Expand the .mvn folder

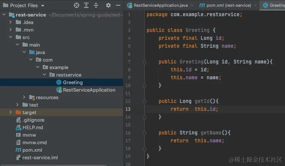[10, 30]
